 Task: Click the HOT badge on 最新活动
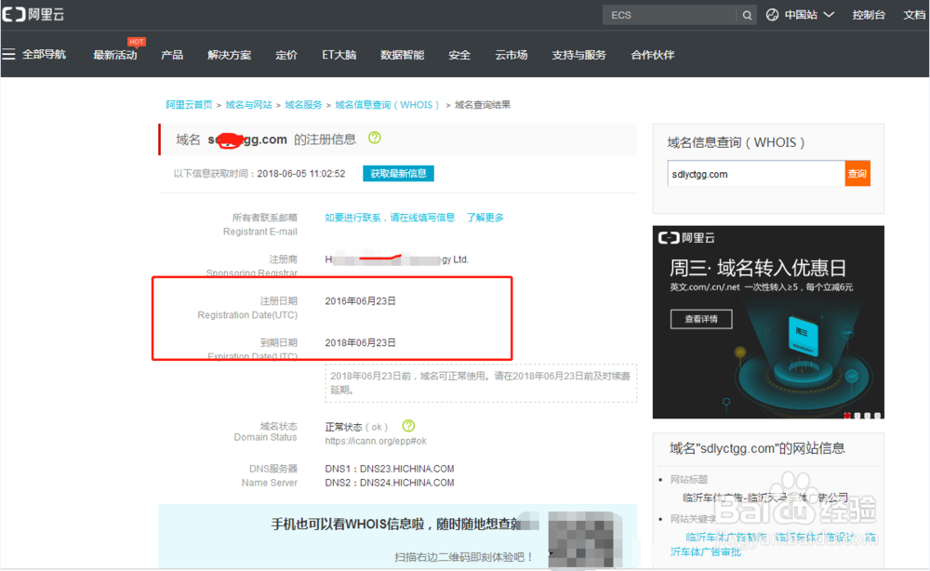(x=136, y=41)
